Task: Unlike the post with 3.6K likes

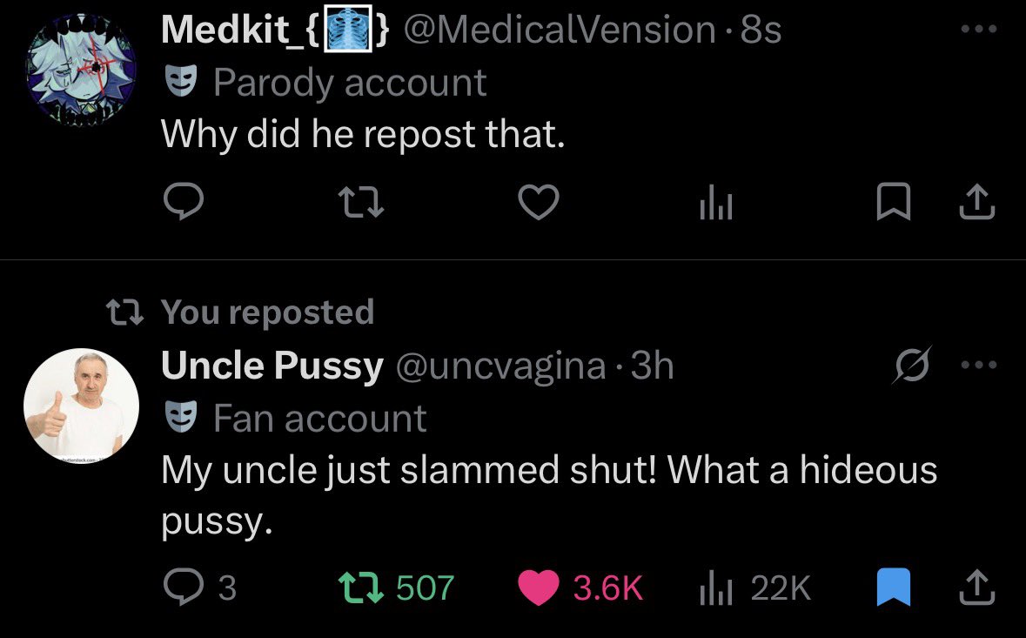Action: click(580, 587)
